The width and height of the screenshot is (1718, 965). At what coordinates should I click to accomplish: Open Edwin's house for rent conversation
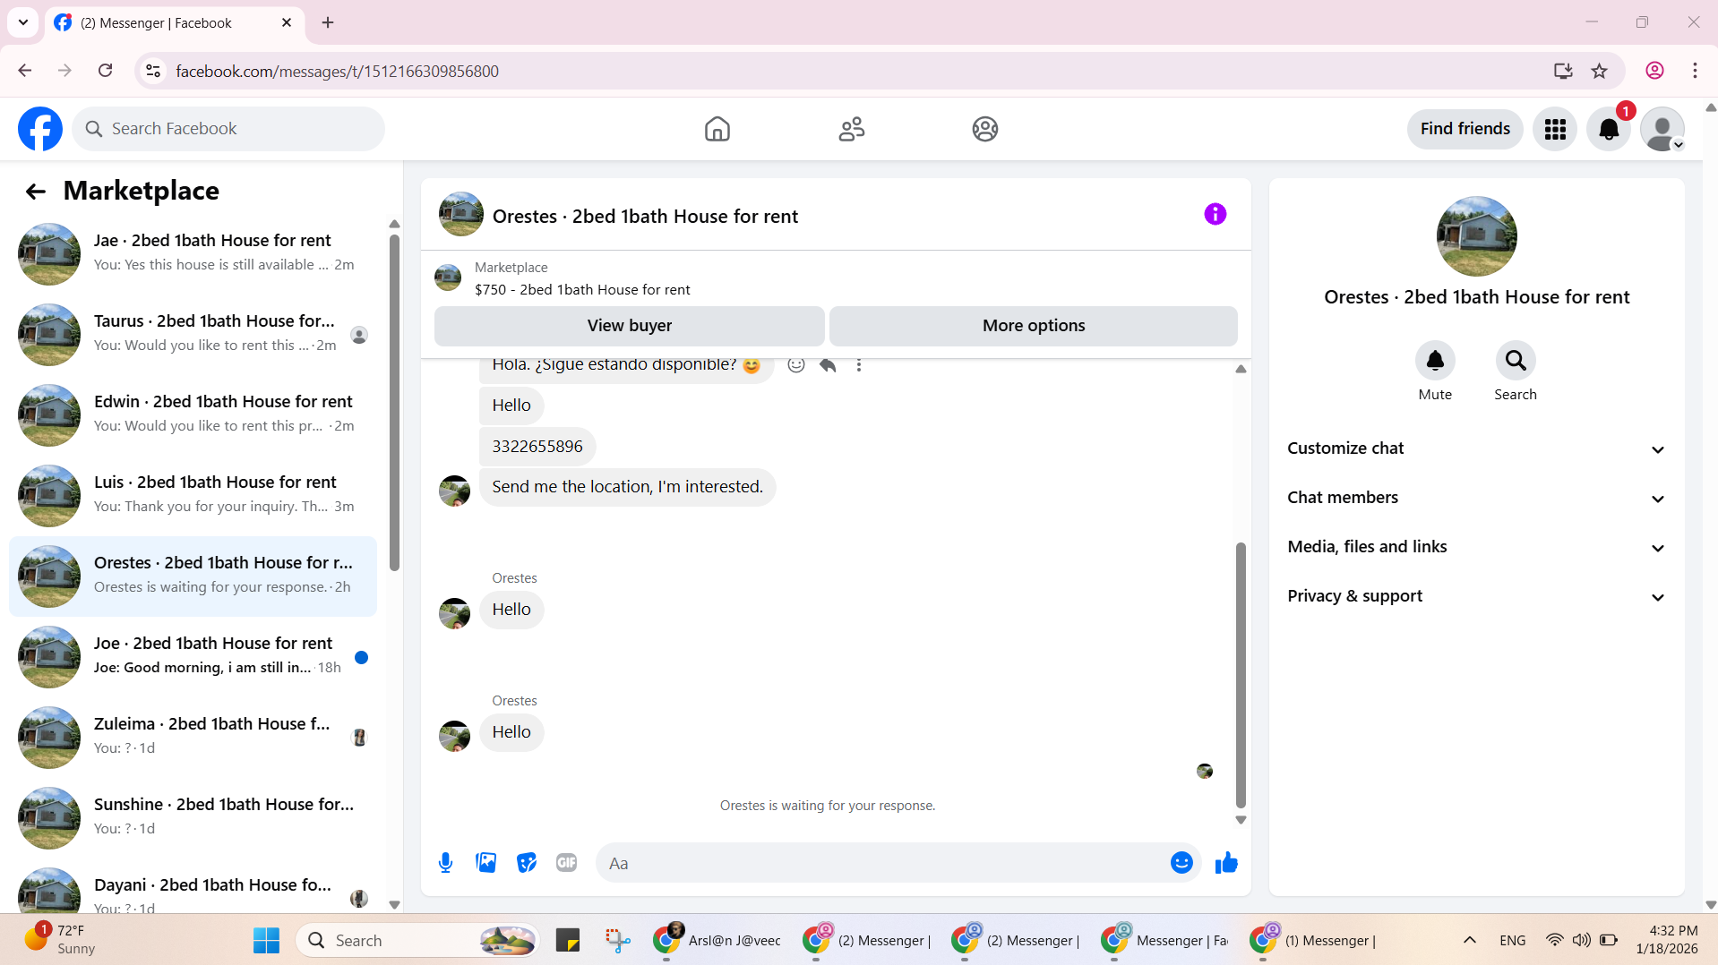(x=193, y=414)
